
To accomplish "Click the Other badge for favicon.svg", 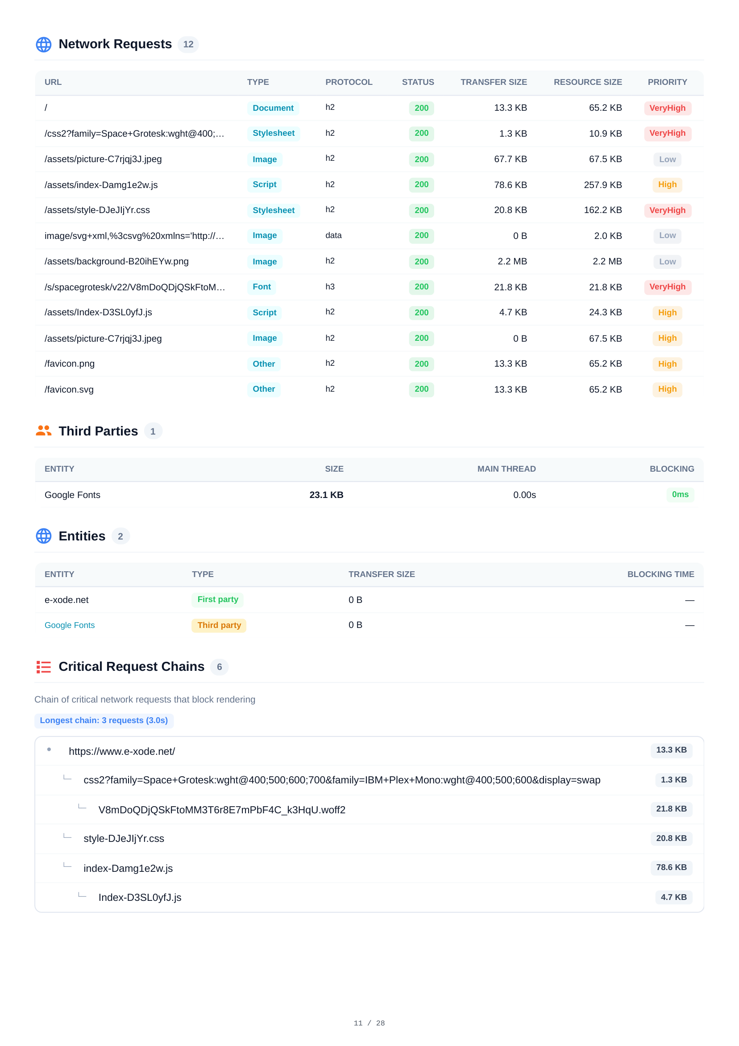I will [264, 389].
